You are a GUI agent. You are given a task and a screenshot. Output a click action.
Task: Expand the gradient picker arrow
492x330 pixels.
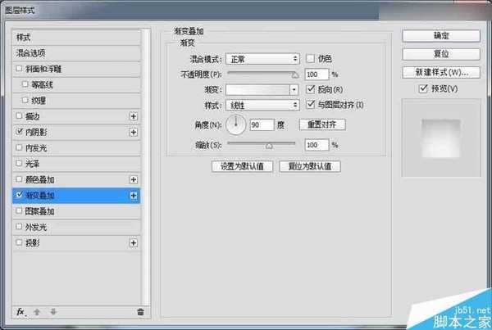(294, 89)
